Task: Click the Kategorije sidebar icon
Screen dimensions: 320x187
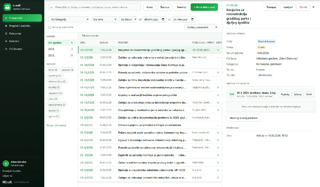Action: click(6, 34)
